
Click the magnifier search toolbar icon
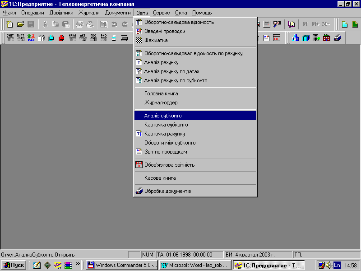tap(277, 24)
